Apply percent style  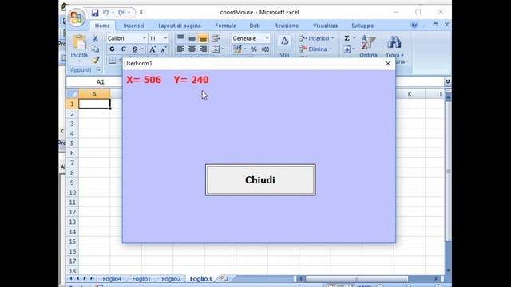coord(254,49)
